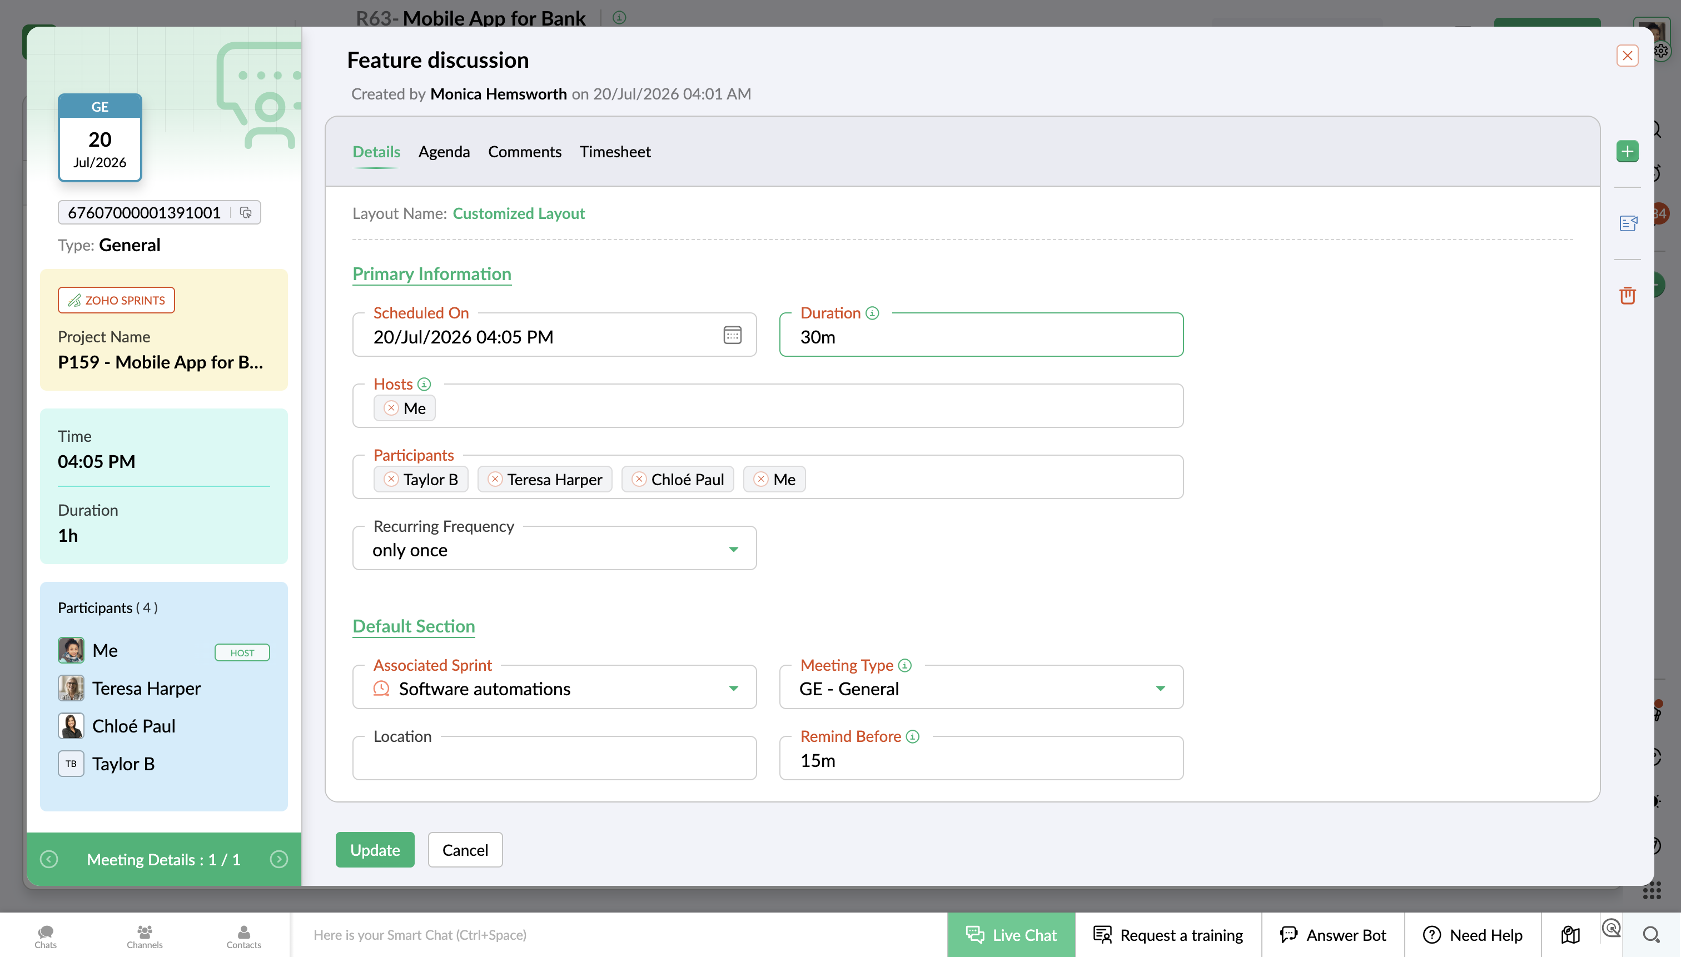Go to previous meeting details arrow
Viewport: 1681px width, 957px height.
(x=49, y=859)
